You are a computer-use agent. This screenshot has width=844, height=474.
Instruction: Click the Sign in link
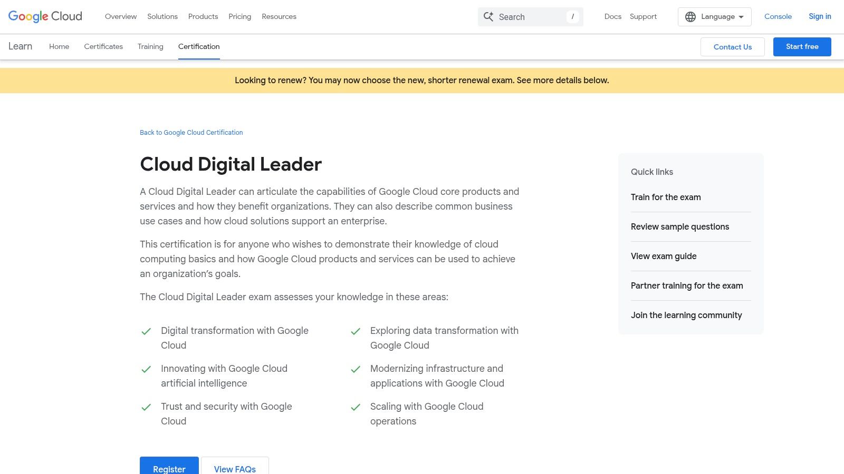(x=820, y=16)
